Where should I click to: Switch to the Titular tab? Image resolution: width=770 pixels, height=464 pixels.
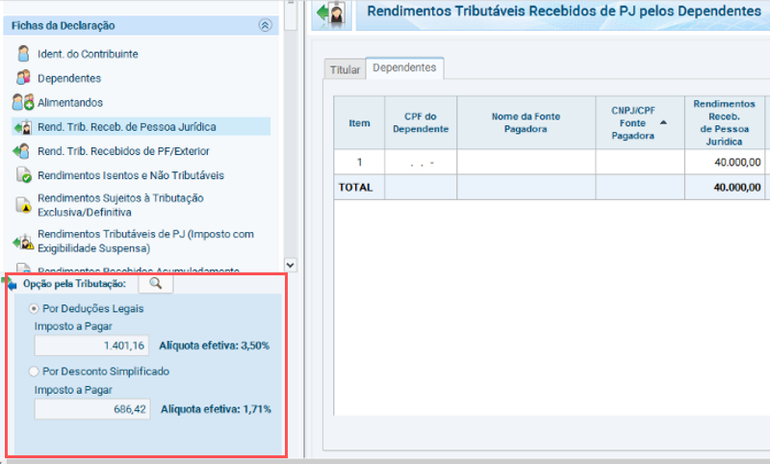point(346,69)
